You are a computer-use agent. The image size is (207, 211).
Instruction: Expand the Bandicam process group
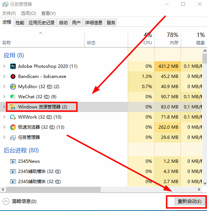coord(4,76)
